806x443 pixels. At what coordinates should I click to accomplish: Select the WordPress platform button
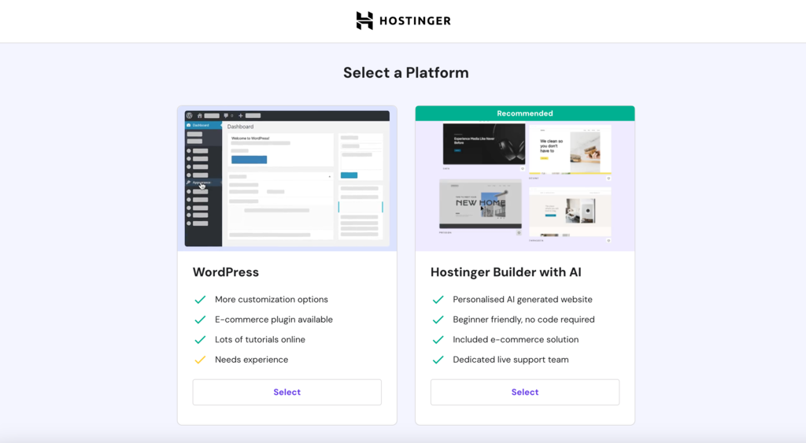[x=287, y=392]
